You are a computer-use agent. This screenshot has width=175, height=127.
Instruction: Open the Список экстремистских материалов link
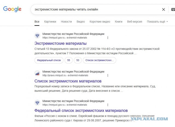click(68, 81)
